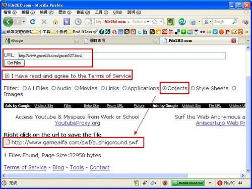This screenshot has width=252, height=189.
Task: Open the YoutubeProxy.org link
Action: coord(78,123)
